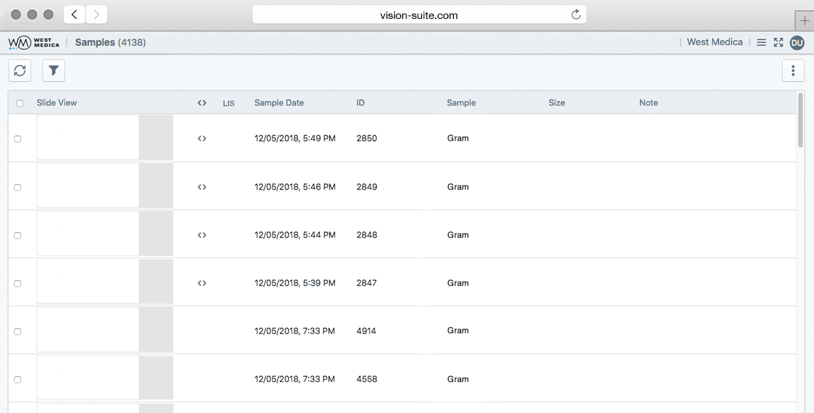
Task: Click the Samples (4138) page title
Action: tap(111, 43)
